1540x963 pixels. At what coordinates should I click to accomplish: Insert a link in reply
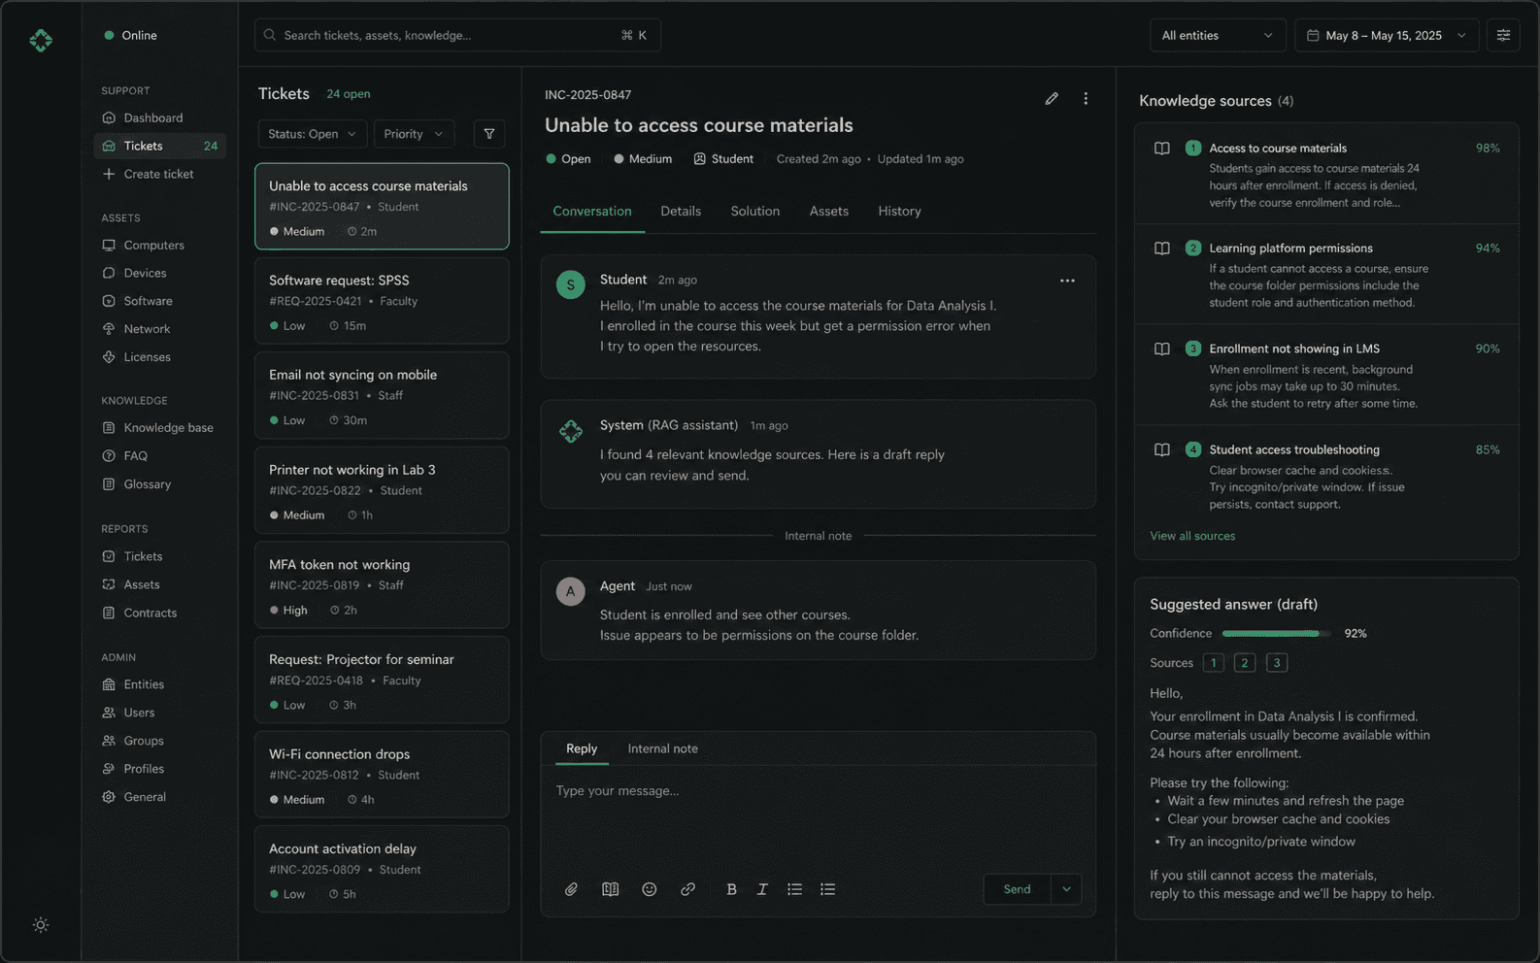coord(687,889)
